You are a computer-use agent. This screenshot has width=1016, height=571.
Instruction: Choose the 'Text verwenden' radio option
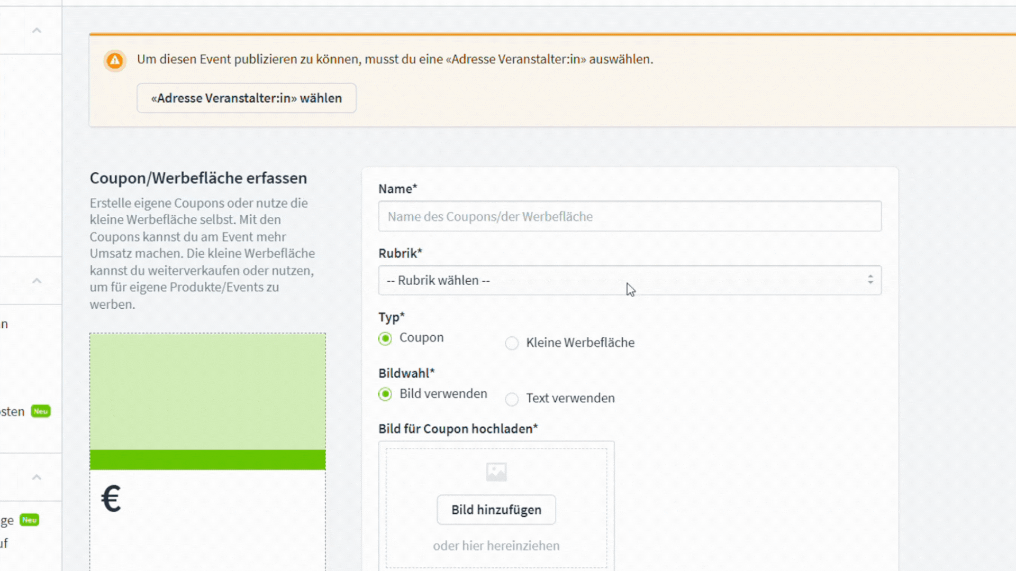[x=512, y=399]
